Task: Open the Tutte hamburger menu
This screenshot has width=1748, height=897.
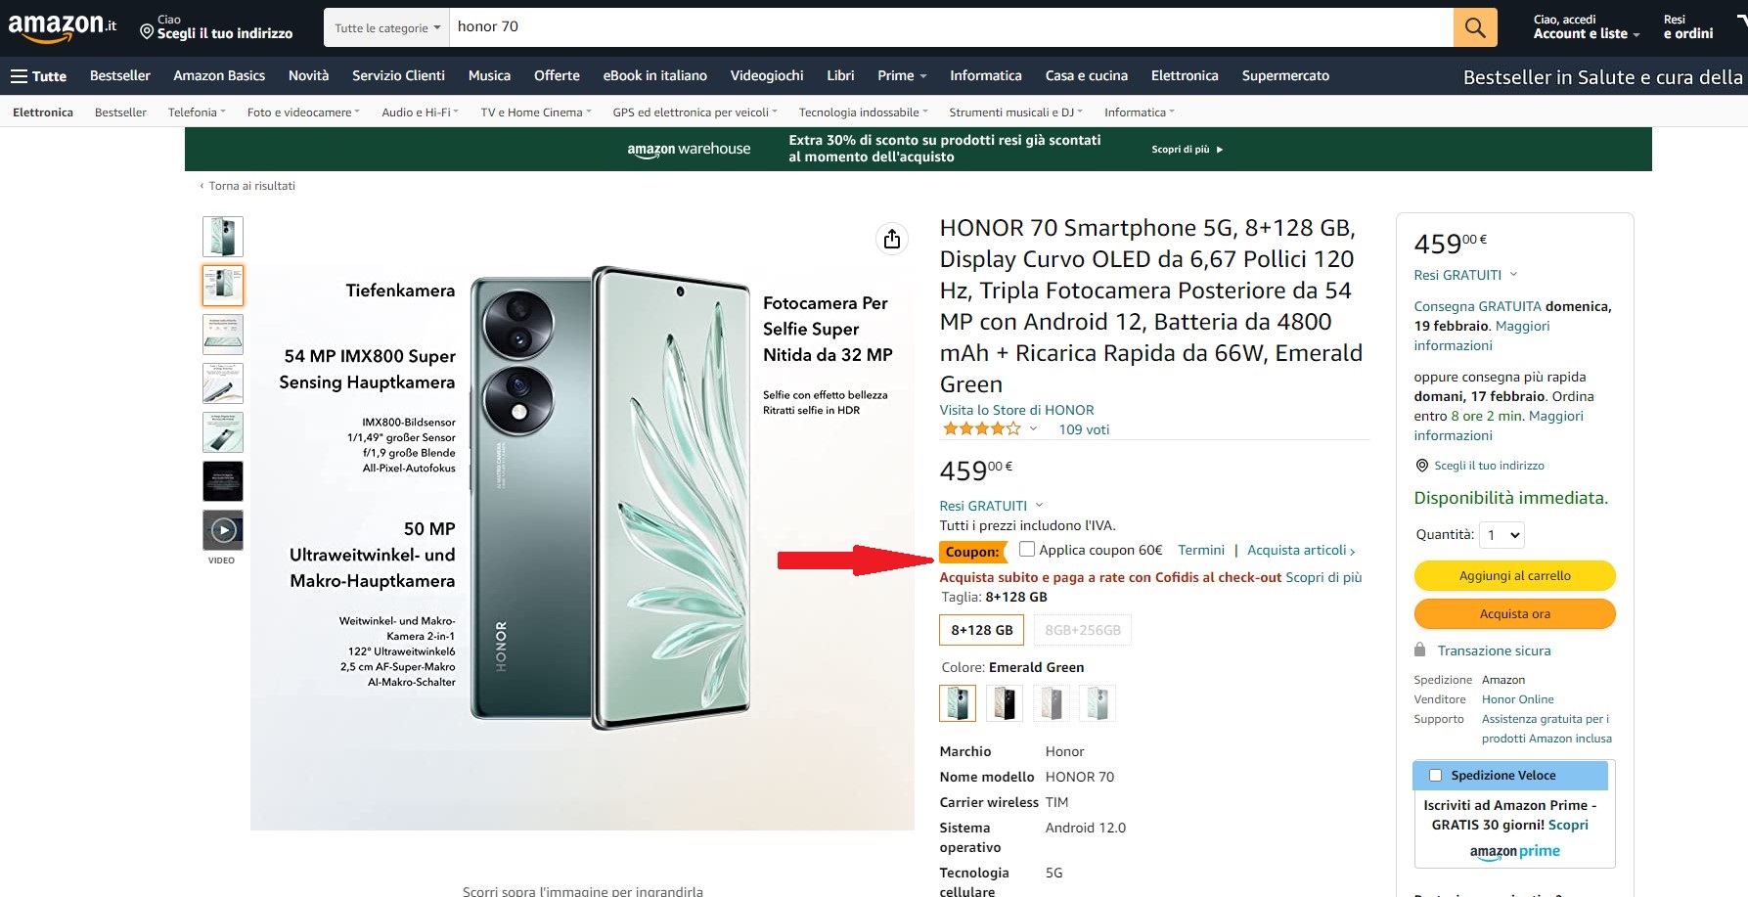Action: pos(38,76)
